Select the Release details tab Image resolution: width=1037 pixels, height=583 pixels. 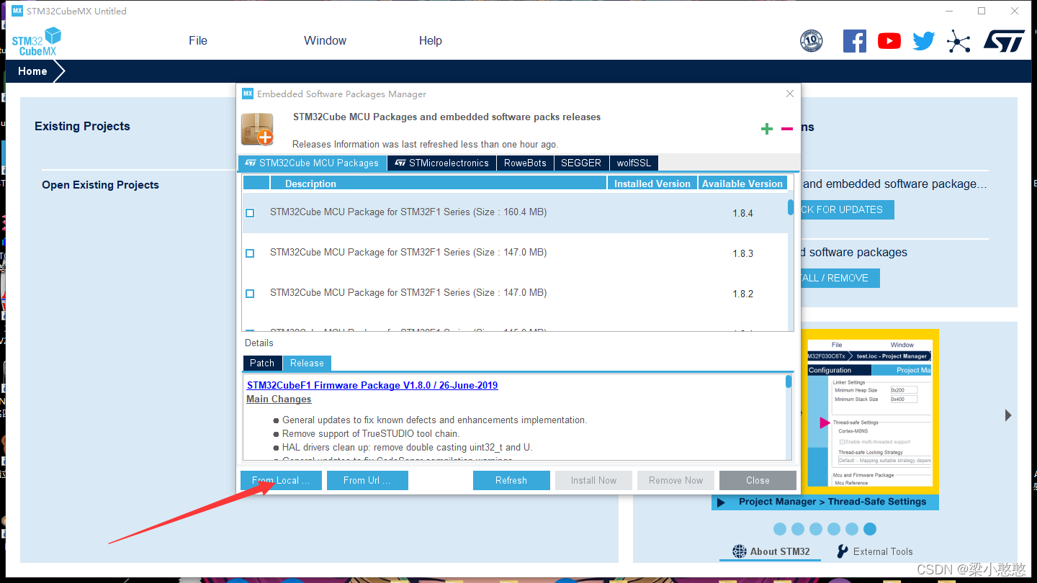[x=307, y=363]
